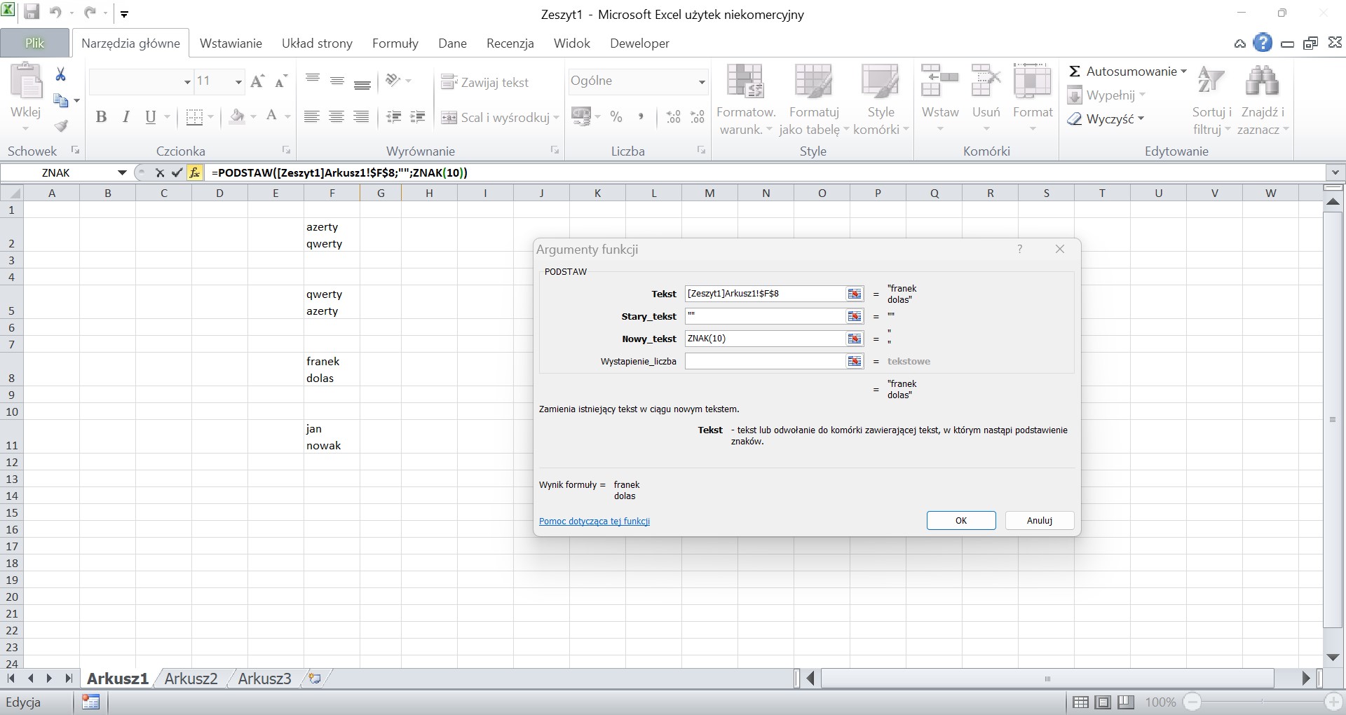Image resolution: width=1346 pixels, height=715 pixels.
Task: Toggle Underline formatting
Action: tap(150, 117)
